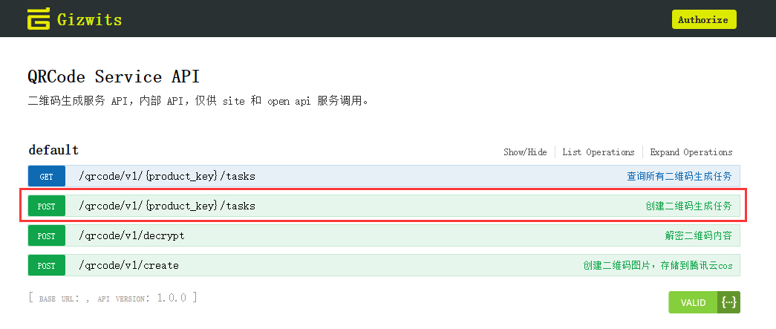Toggle Show/Hide for default section
The image size is (776, 329).
pyautogui.click(x=525, y=152)
